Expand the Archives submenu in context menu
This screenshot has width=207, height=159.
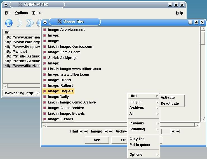tap(144, 108)
